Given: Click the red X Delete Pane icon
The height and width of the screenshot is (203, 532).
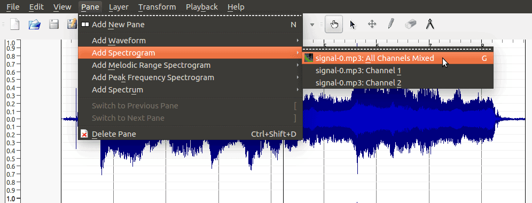Looking at the screenshot, I should point(84,134).
